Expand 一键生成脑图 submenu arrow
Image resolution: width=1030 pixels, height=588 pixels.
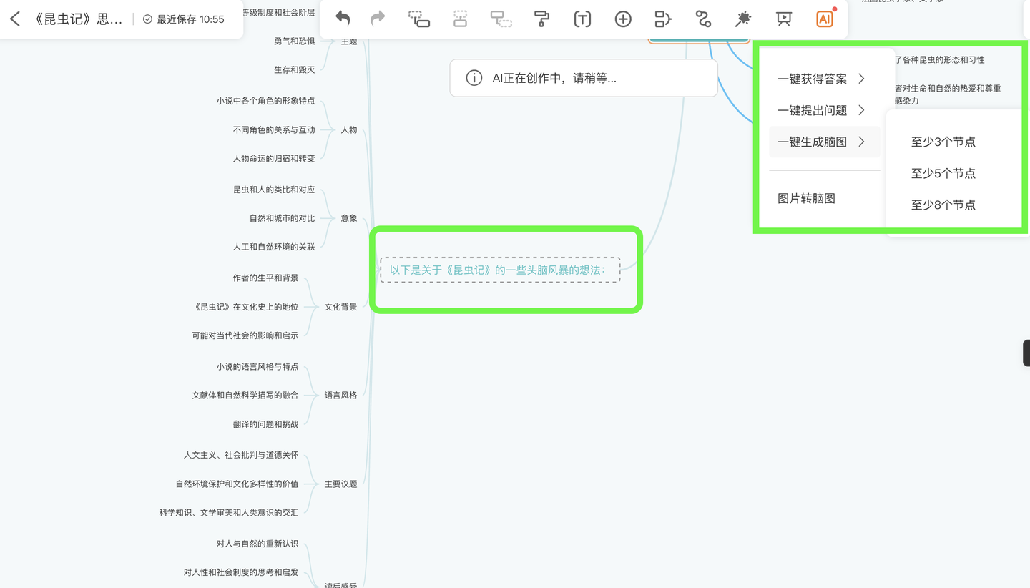pos(862,142)
